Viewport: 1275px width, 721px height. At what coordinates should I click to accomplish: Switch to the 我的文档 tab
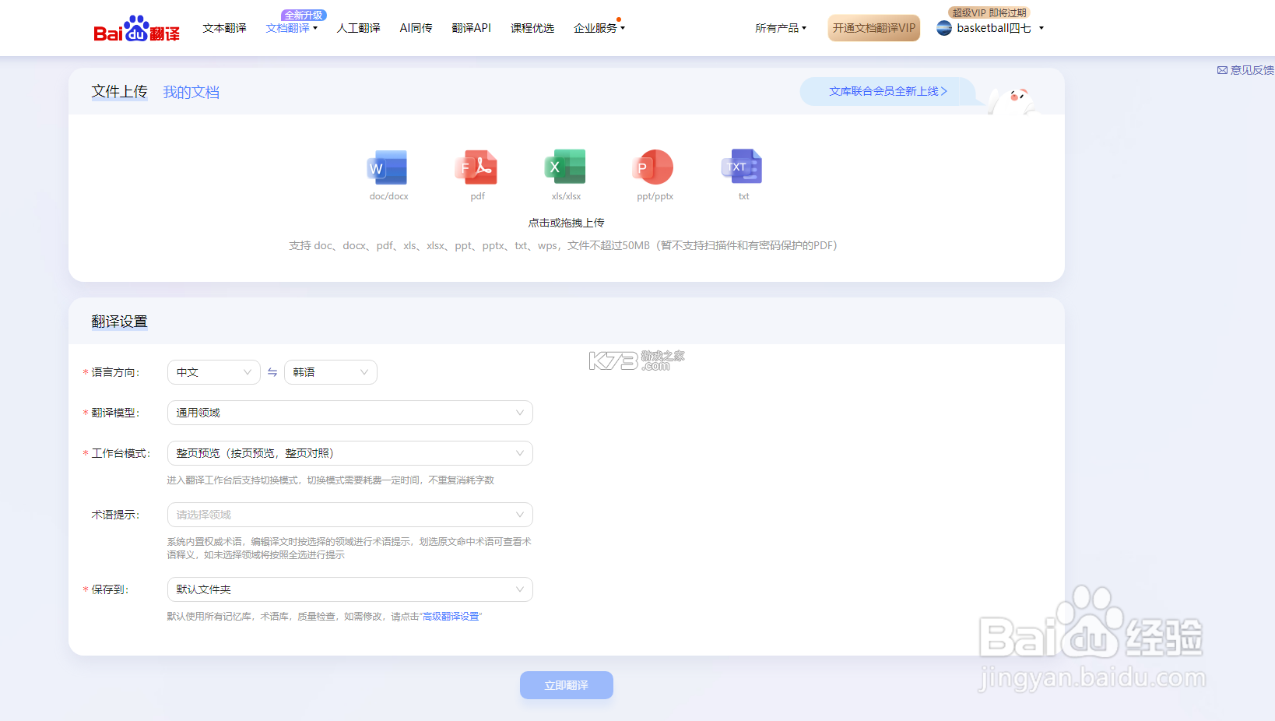tap(191, 92)
